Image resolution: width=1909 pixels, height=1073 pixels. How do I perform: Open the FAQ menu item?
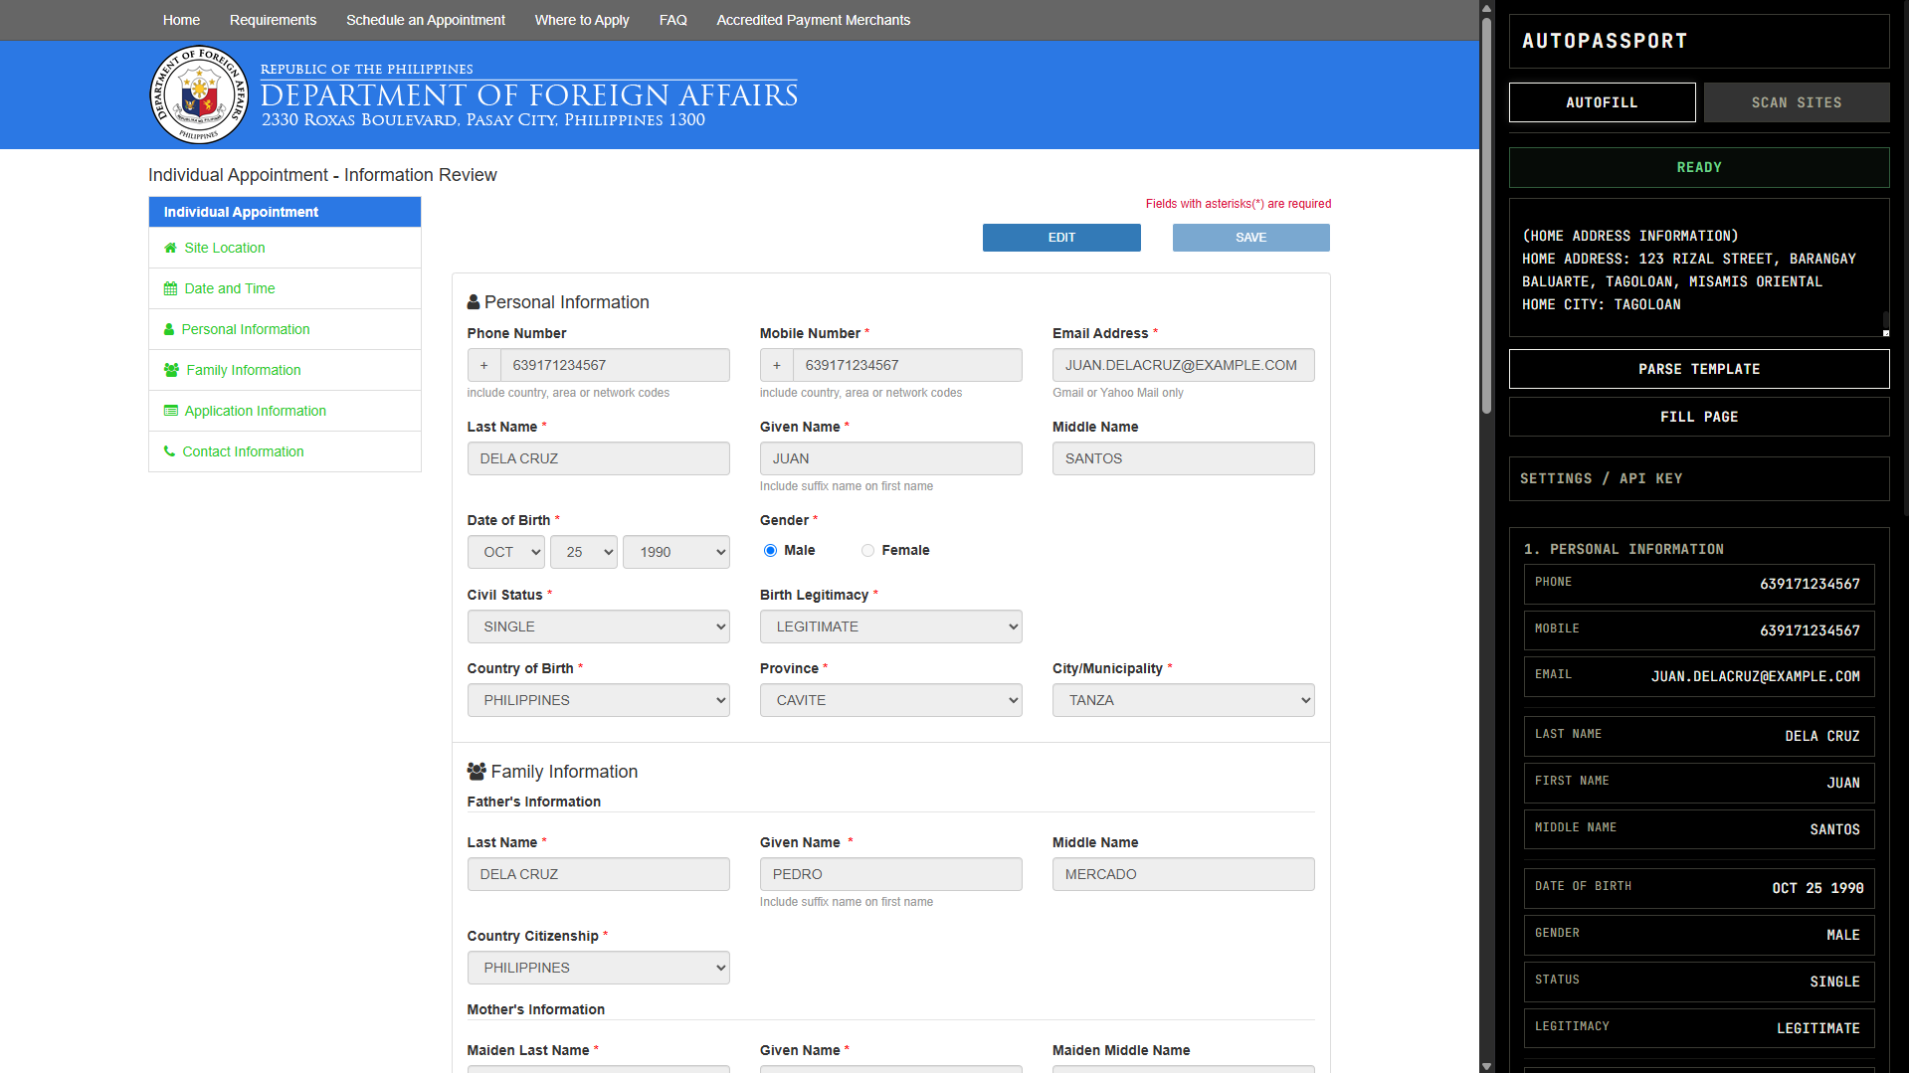(673, 20)
